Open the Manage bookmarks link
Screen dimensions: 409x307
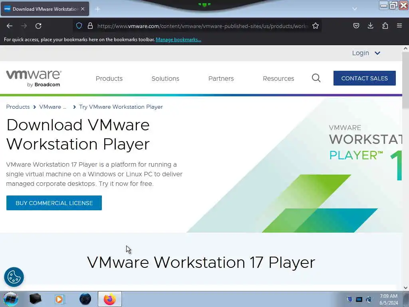pyautogui.click(x=179, y=40)
